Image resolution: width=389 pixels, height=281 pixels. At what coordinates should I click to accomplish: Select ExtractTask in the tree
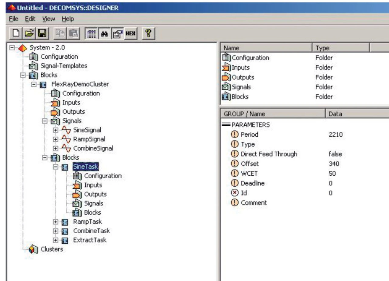click(90, 240)
